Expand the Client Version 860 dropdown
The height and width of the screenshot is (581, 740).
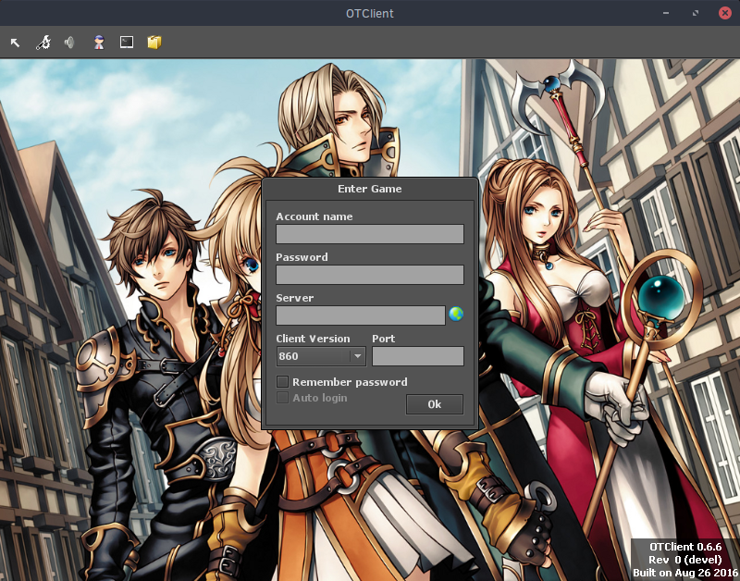tap(321, 356)
